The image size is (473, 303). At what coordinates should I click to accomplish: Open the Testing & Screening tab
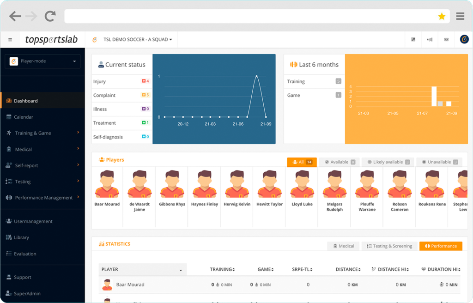pos(388,246)
